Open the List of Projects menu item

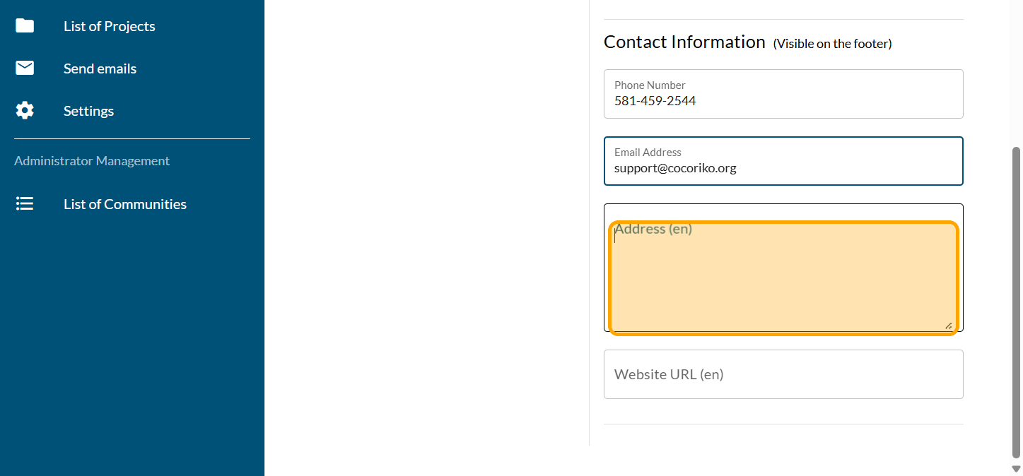pyautogui.click(x=109, y=26)
